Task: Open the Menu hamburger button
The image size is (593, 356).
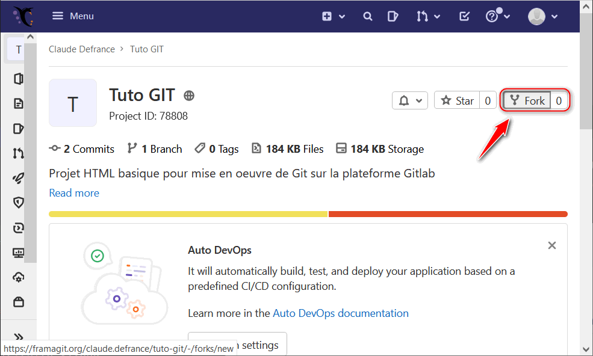Action: pyautogui.click(x=73, y=16)
